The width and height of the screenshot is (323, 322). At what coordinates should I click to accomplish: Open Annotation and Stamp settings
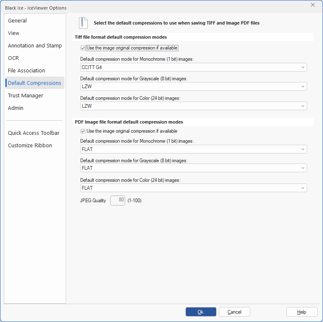[x=35, y=46]
